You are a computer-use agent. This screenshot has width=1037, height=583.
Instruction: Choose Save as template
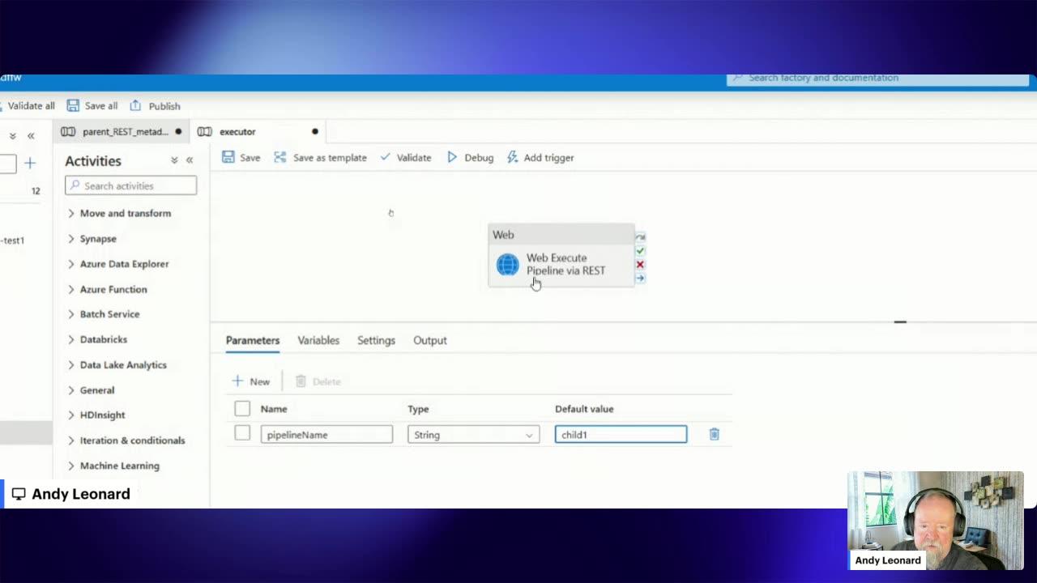[x=320, y=157]
